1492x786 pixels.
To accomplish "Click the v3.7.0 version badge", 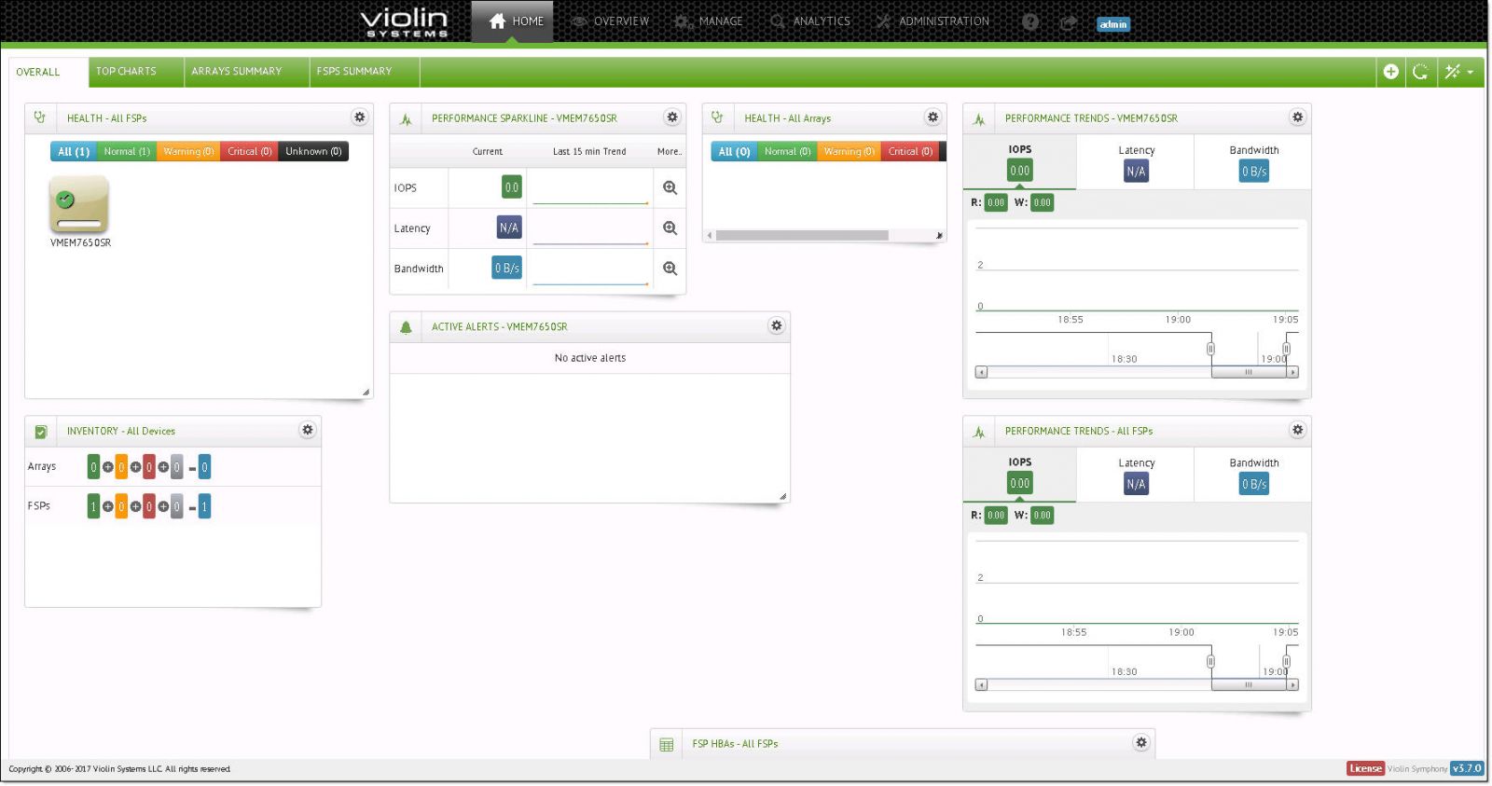I will click(1467, 768).
